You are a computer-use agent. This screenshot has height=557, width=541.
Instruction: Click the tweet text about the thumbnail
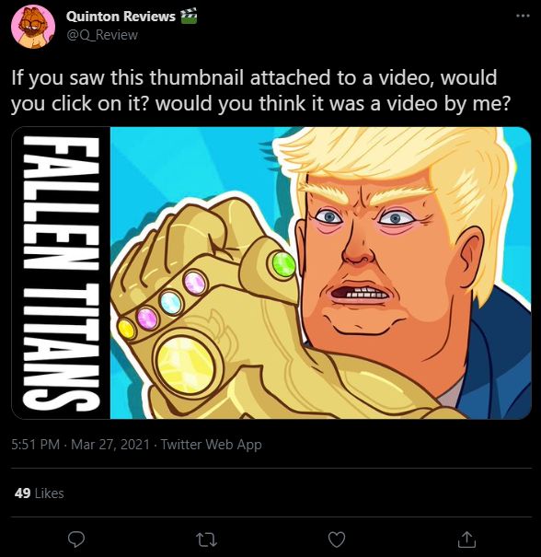261,90
